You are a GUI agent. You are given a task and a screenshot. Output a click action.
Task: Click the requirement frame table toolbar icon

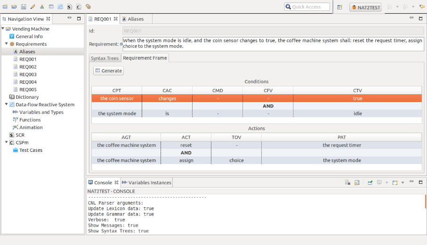click(51, 7)
